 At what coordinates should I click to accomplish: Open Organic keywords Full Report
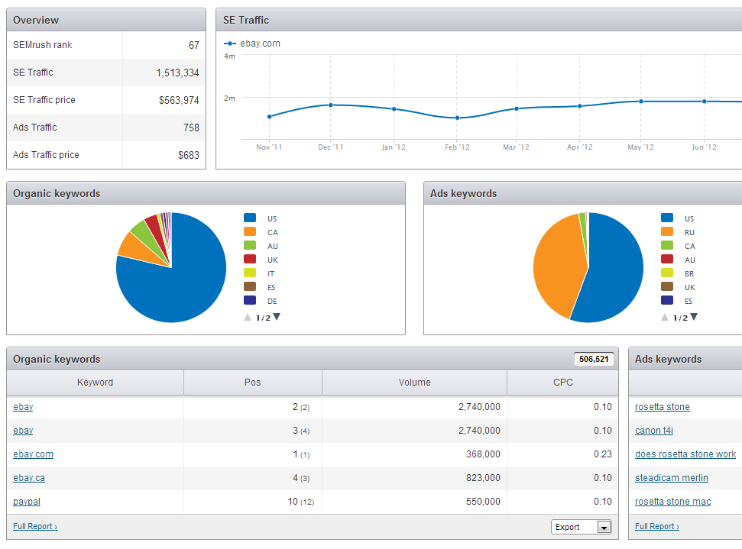(35, 526)
